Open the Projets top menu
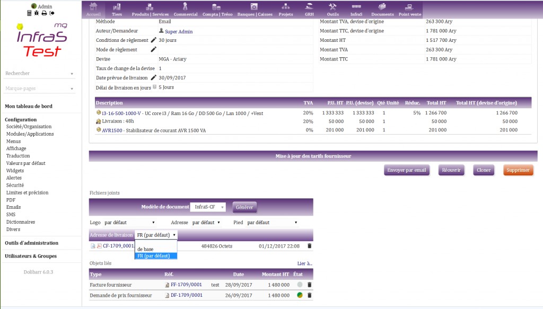Viewport: 543px width, 309px height. 286,10
